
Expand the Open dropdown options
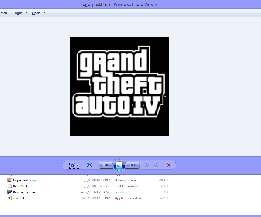pos(44,13)
